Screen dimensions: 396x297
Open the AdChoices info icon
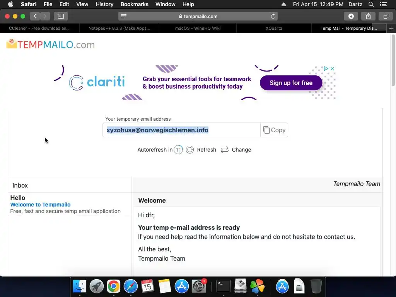326,68
